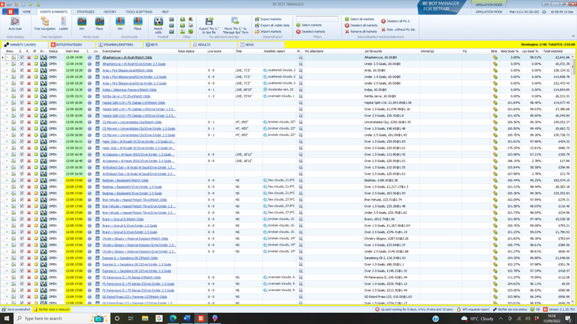
Task: Open the Ladder view
Action: tap(63, 24)
